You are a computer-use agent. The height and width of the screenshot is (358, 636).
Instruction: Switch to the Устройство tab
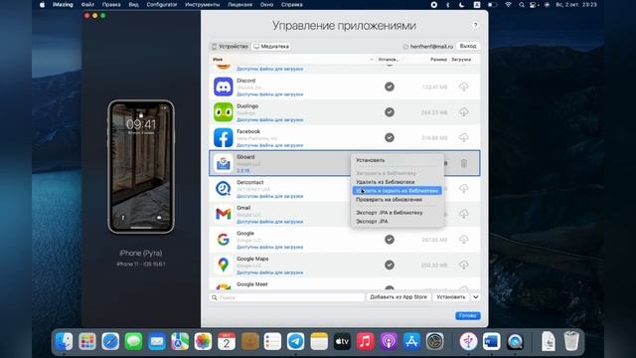[x=230, y=47]
